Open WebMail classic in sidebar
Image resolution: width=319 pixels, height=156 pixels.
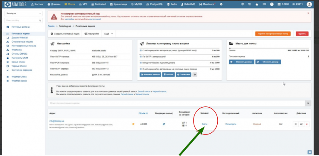tap(19, 81)
